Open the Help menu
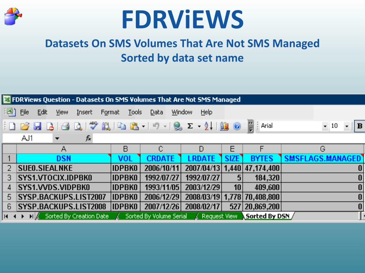Viewport: 365px width, 273px height. [206, 112]
